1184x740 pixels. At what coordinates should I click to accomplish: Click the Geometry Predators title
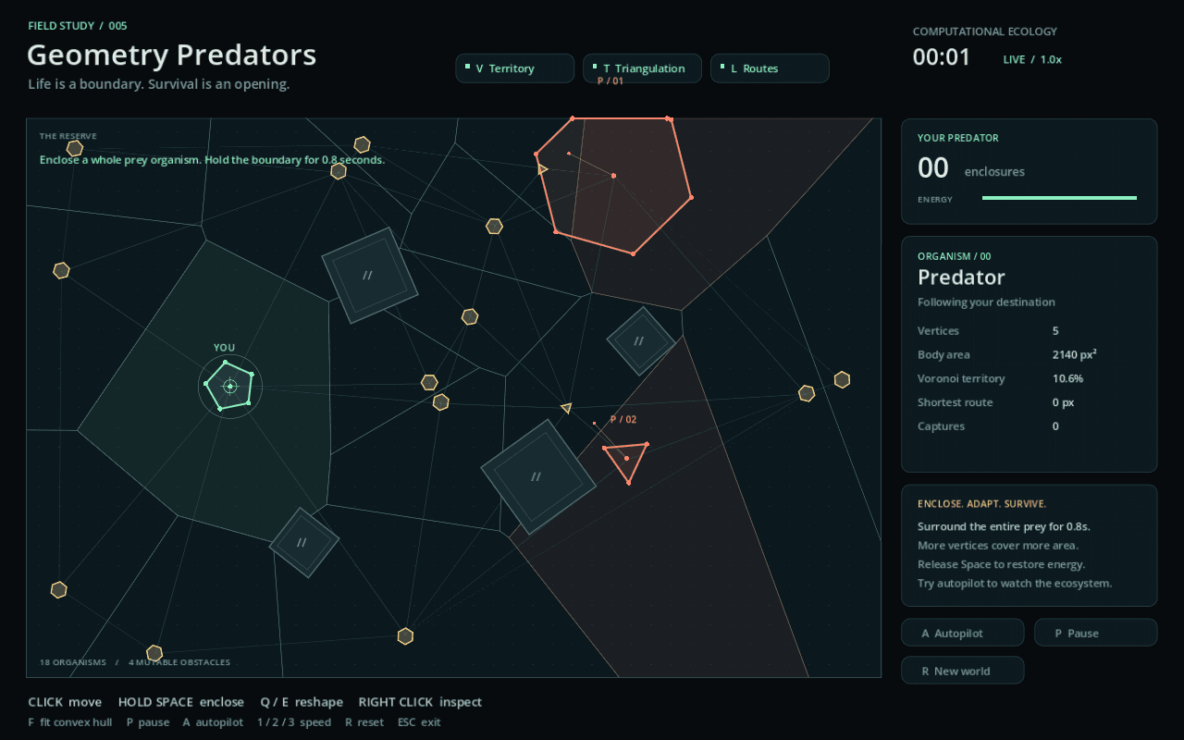[172, 55]
